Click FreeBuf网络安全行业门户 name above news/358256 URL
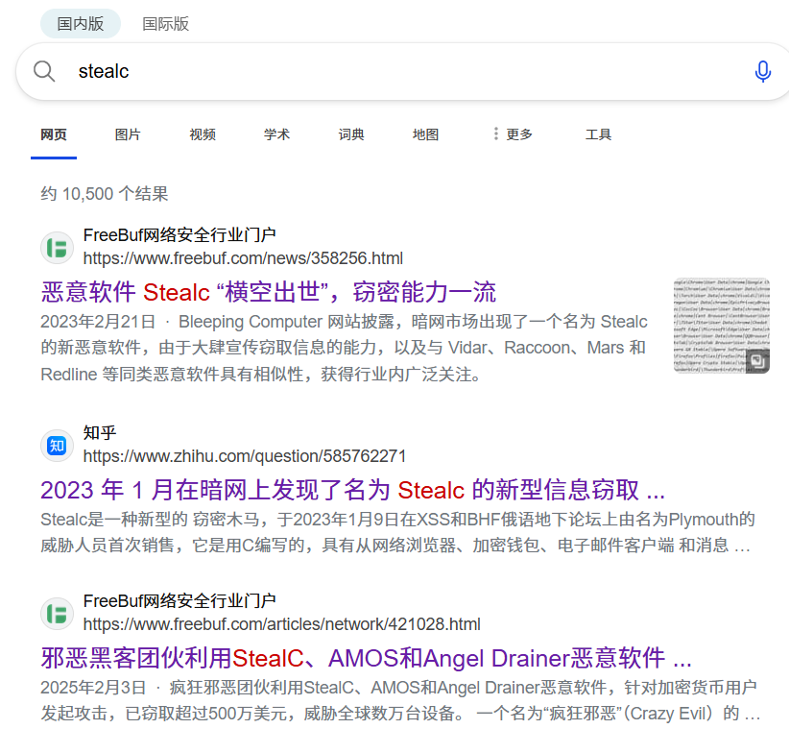 click(179, 234)
